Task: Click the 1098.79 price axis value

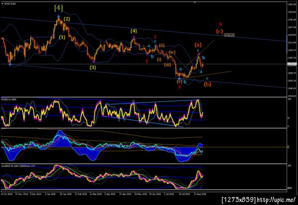Action: pos(291,73)
